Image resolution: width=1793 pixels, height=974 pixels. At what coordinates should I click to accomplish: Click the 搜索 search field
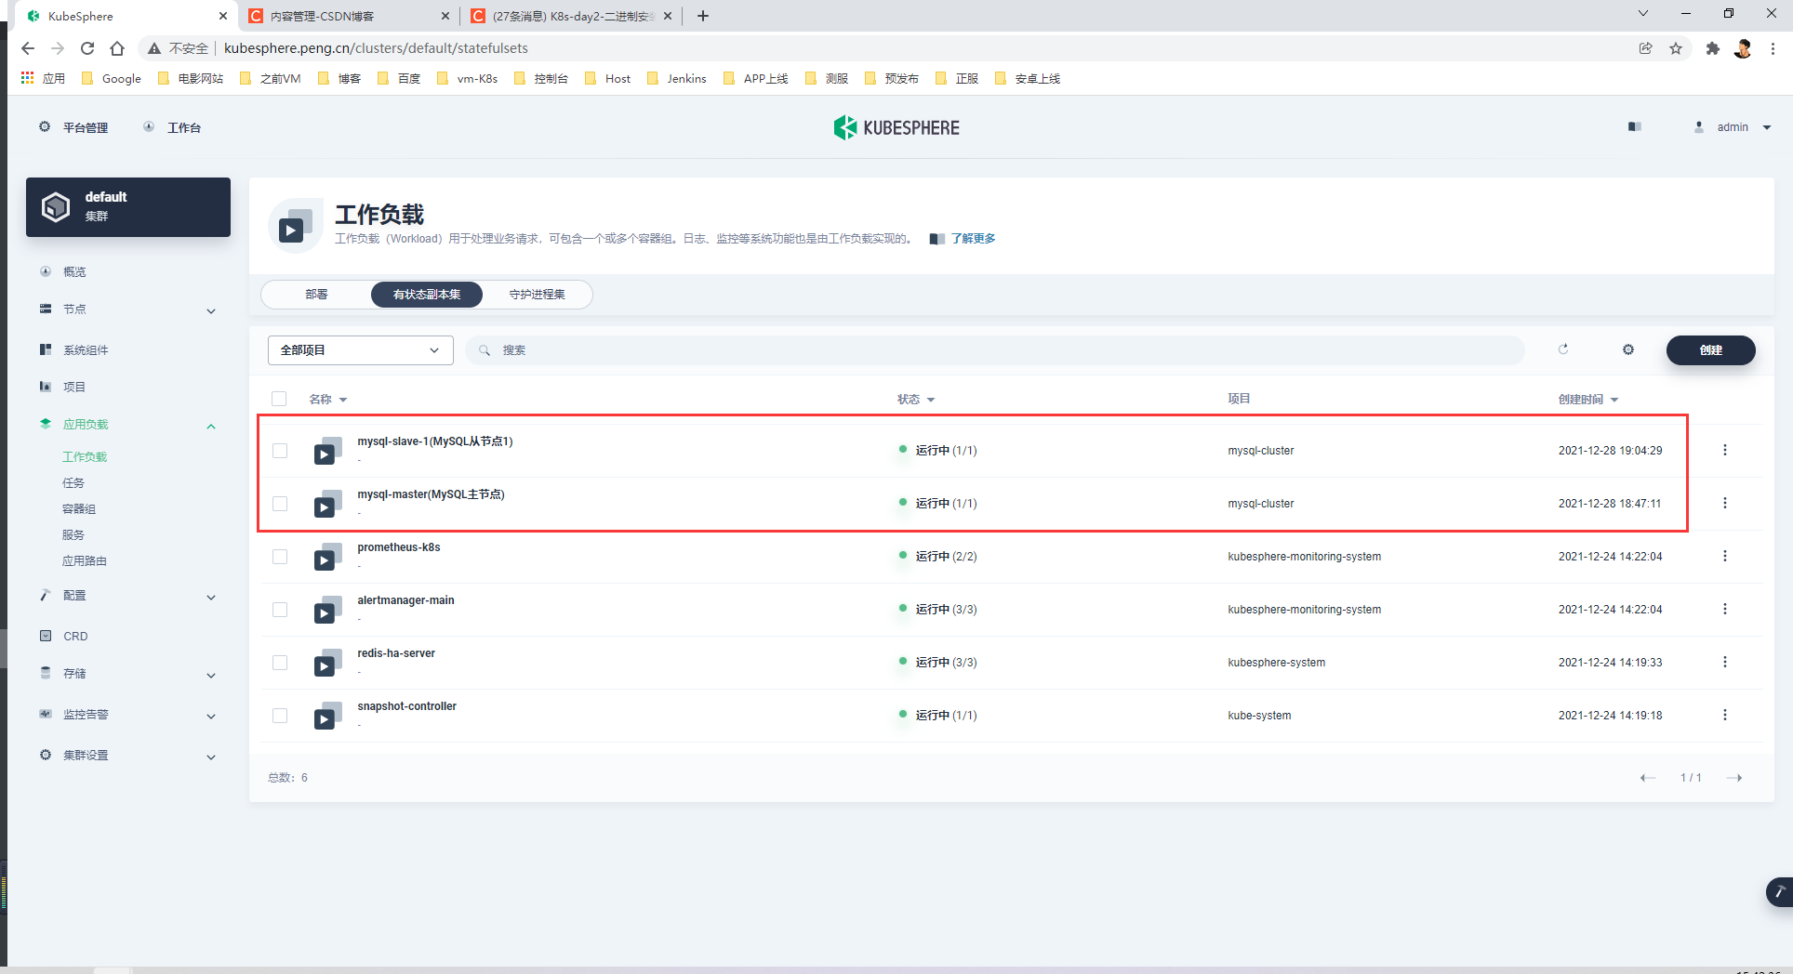pyautogui.click(x=995, y=350)
